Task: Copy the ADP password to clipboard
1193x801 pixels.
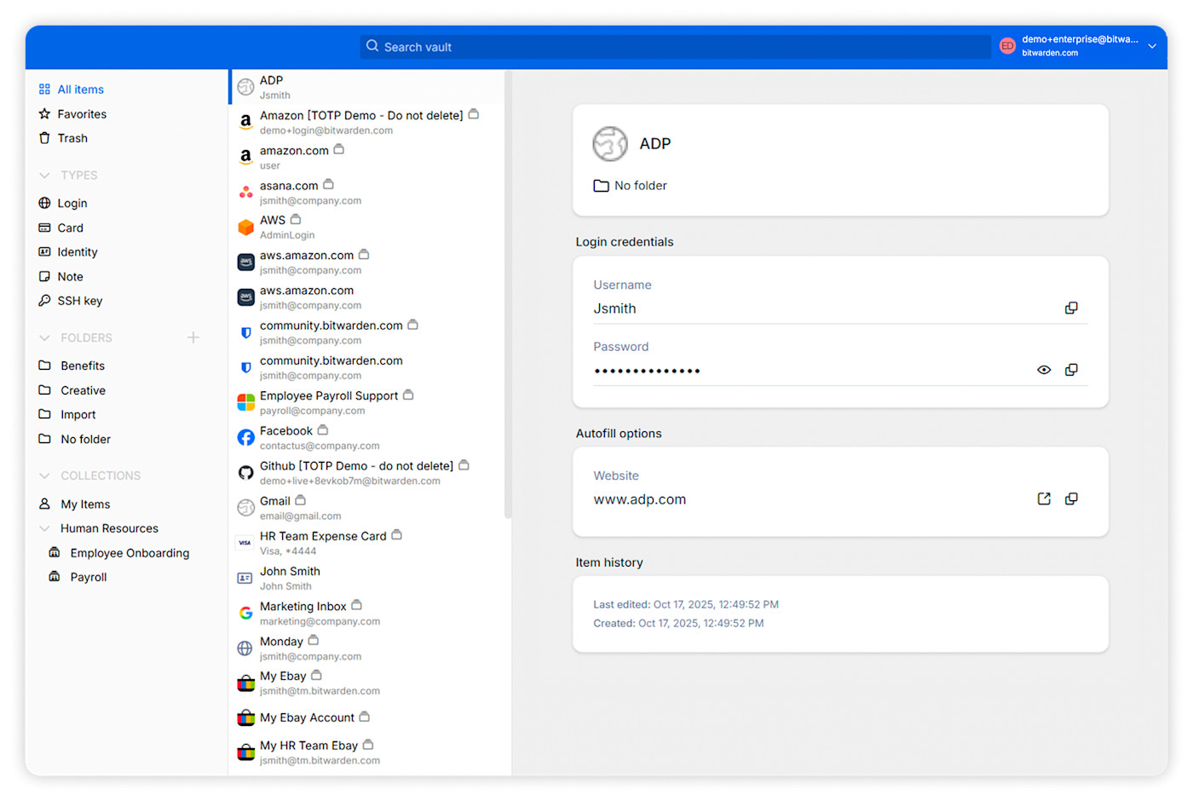Action: [1071, 370]
